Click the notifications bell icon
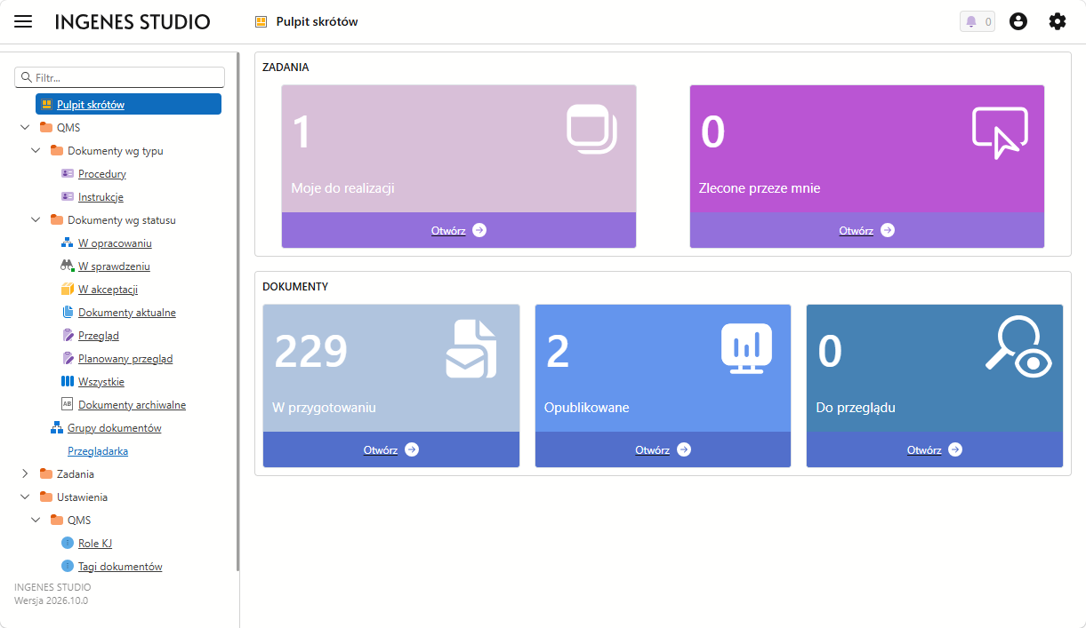Screen dimensions: 1086x628 point(977,21)
